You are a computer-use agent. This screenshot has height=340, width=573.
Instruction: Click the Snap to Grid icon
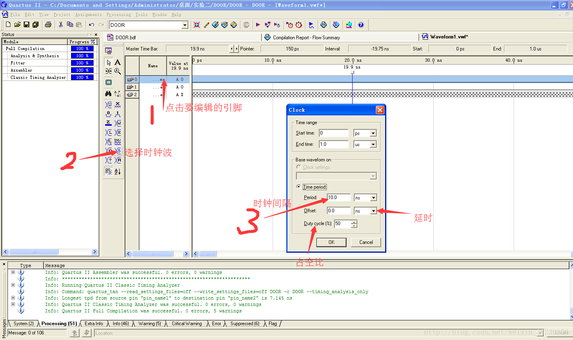108,171
